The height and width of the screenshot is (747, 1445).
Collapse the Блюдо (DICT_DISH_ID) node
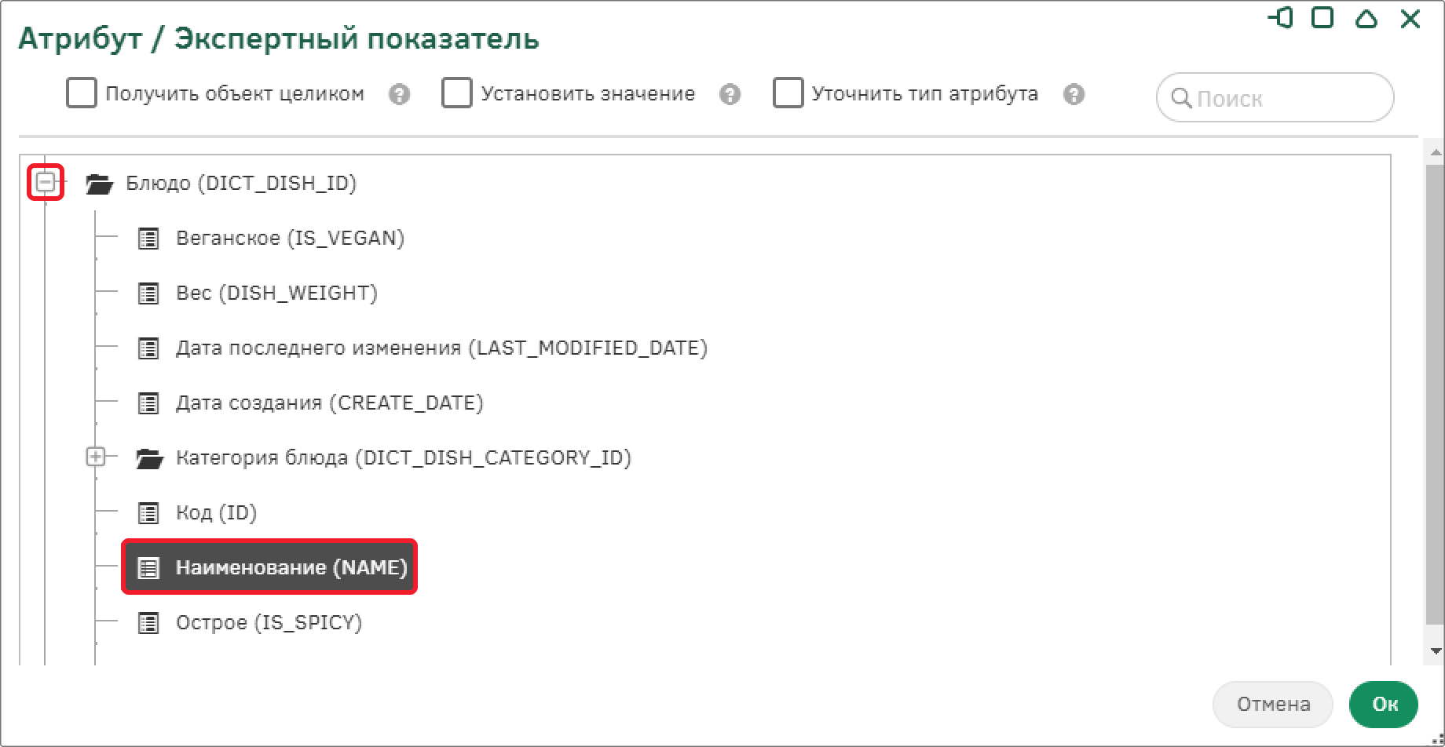pyautogui.click(x=46, y=183)
